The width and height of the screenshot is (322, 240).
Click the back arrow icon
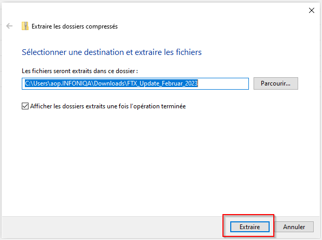click(x=9, y=26)
